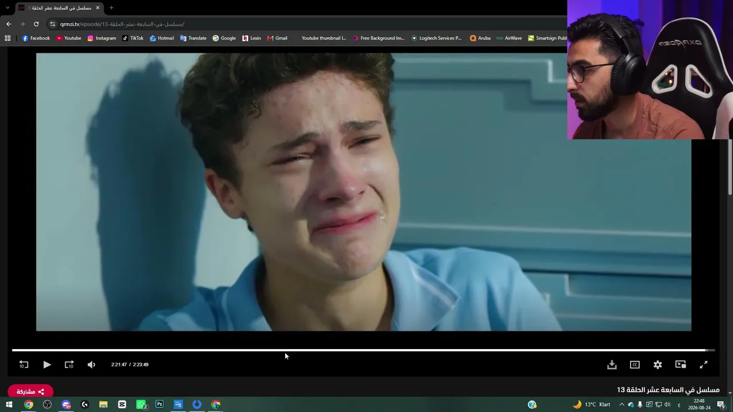The image size is (733, 412).
Task: Open the taskbar volume control
Action: click(x=667, y=405)
